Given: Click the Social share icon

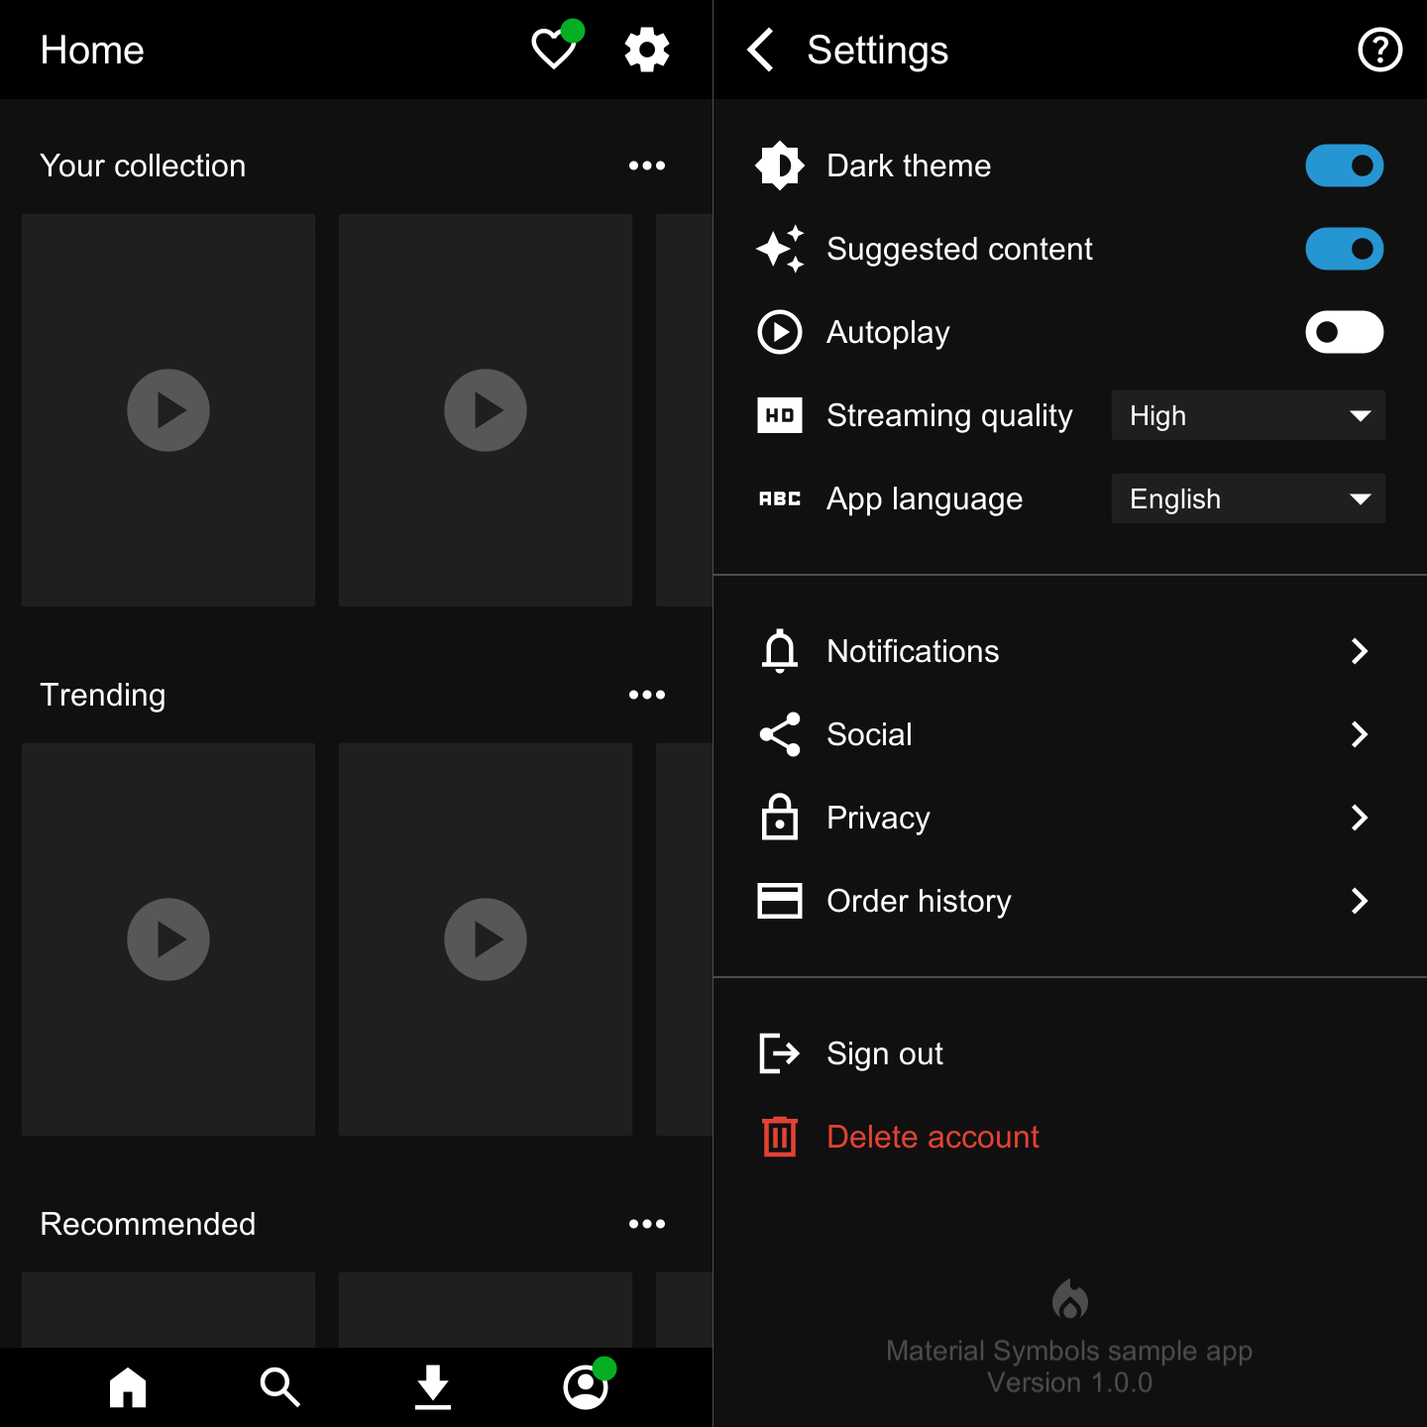Looking at the screenshot, I should click(780, 734).
